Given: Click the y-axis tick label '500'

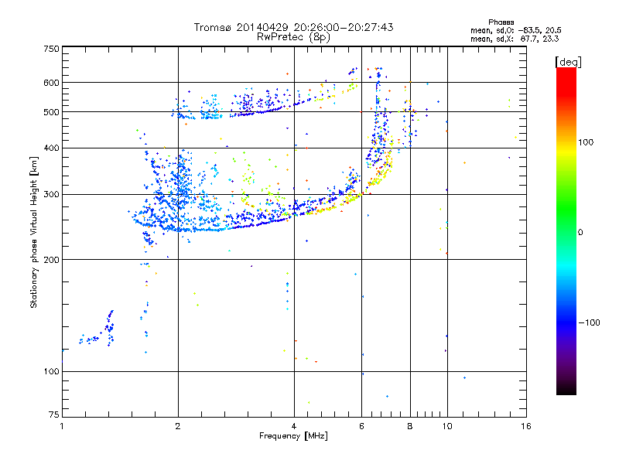Looking at the screenshot, I should pyautogui.click(x=51, y=112).
